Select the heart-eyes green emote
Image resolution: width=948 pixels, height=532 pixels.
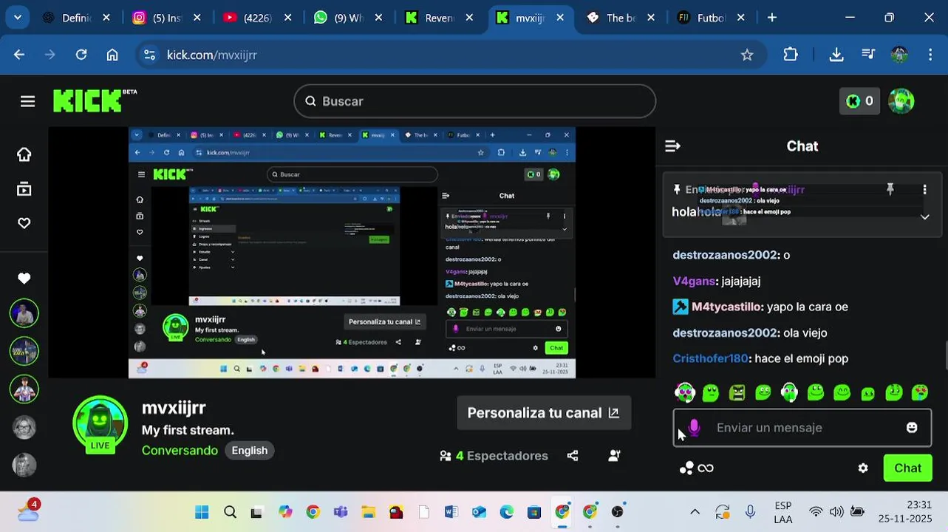[920, 392]
